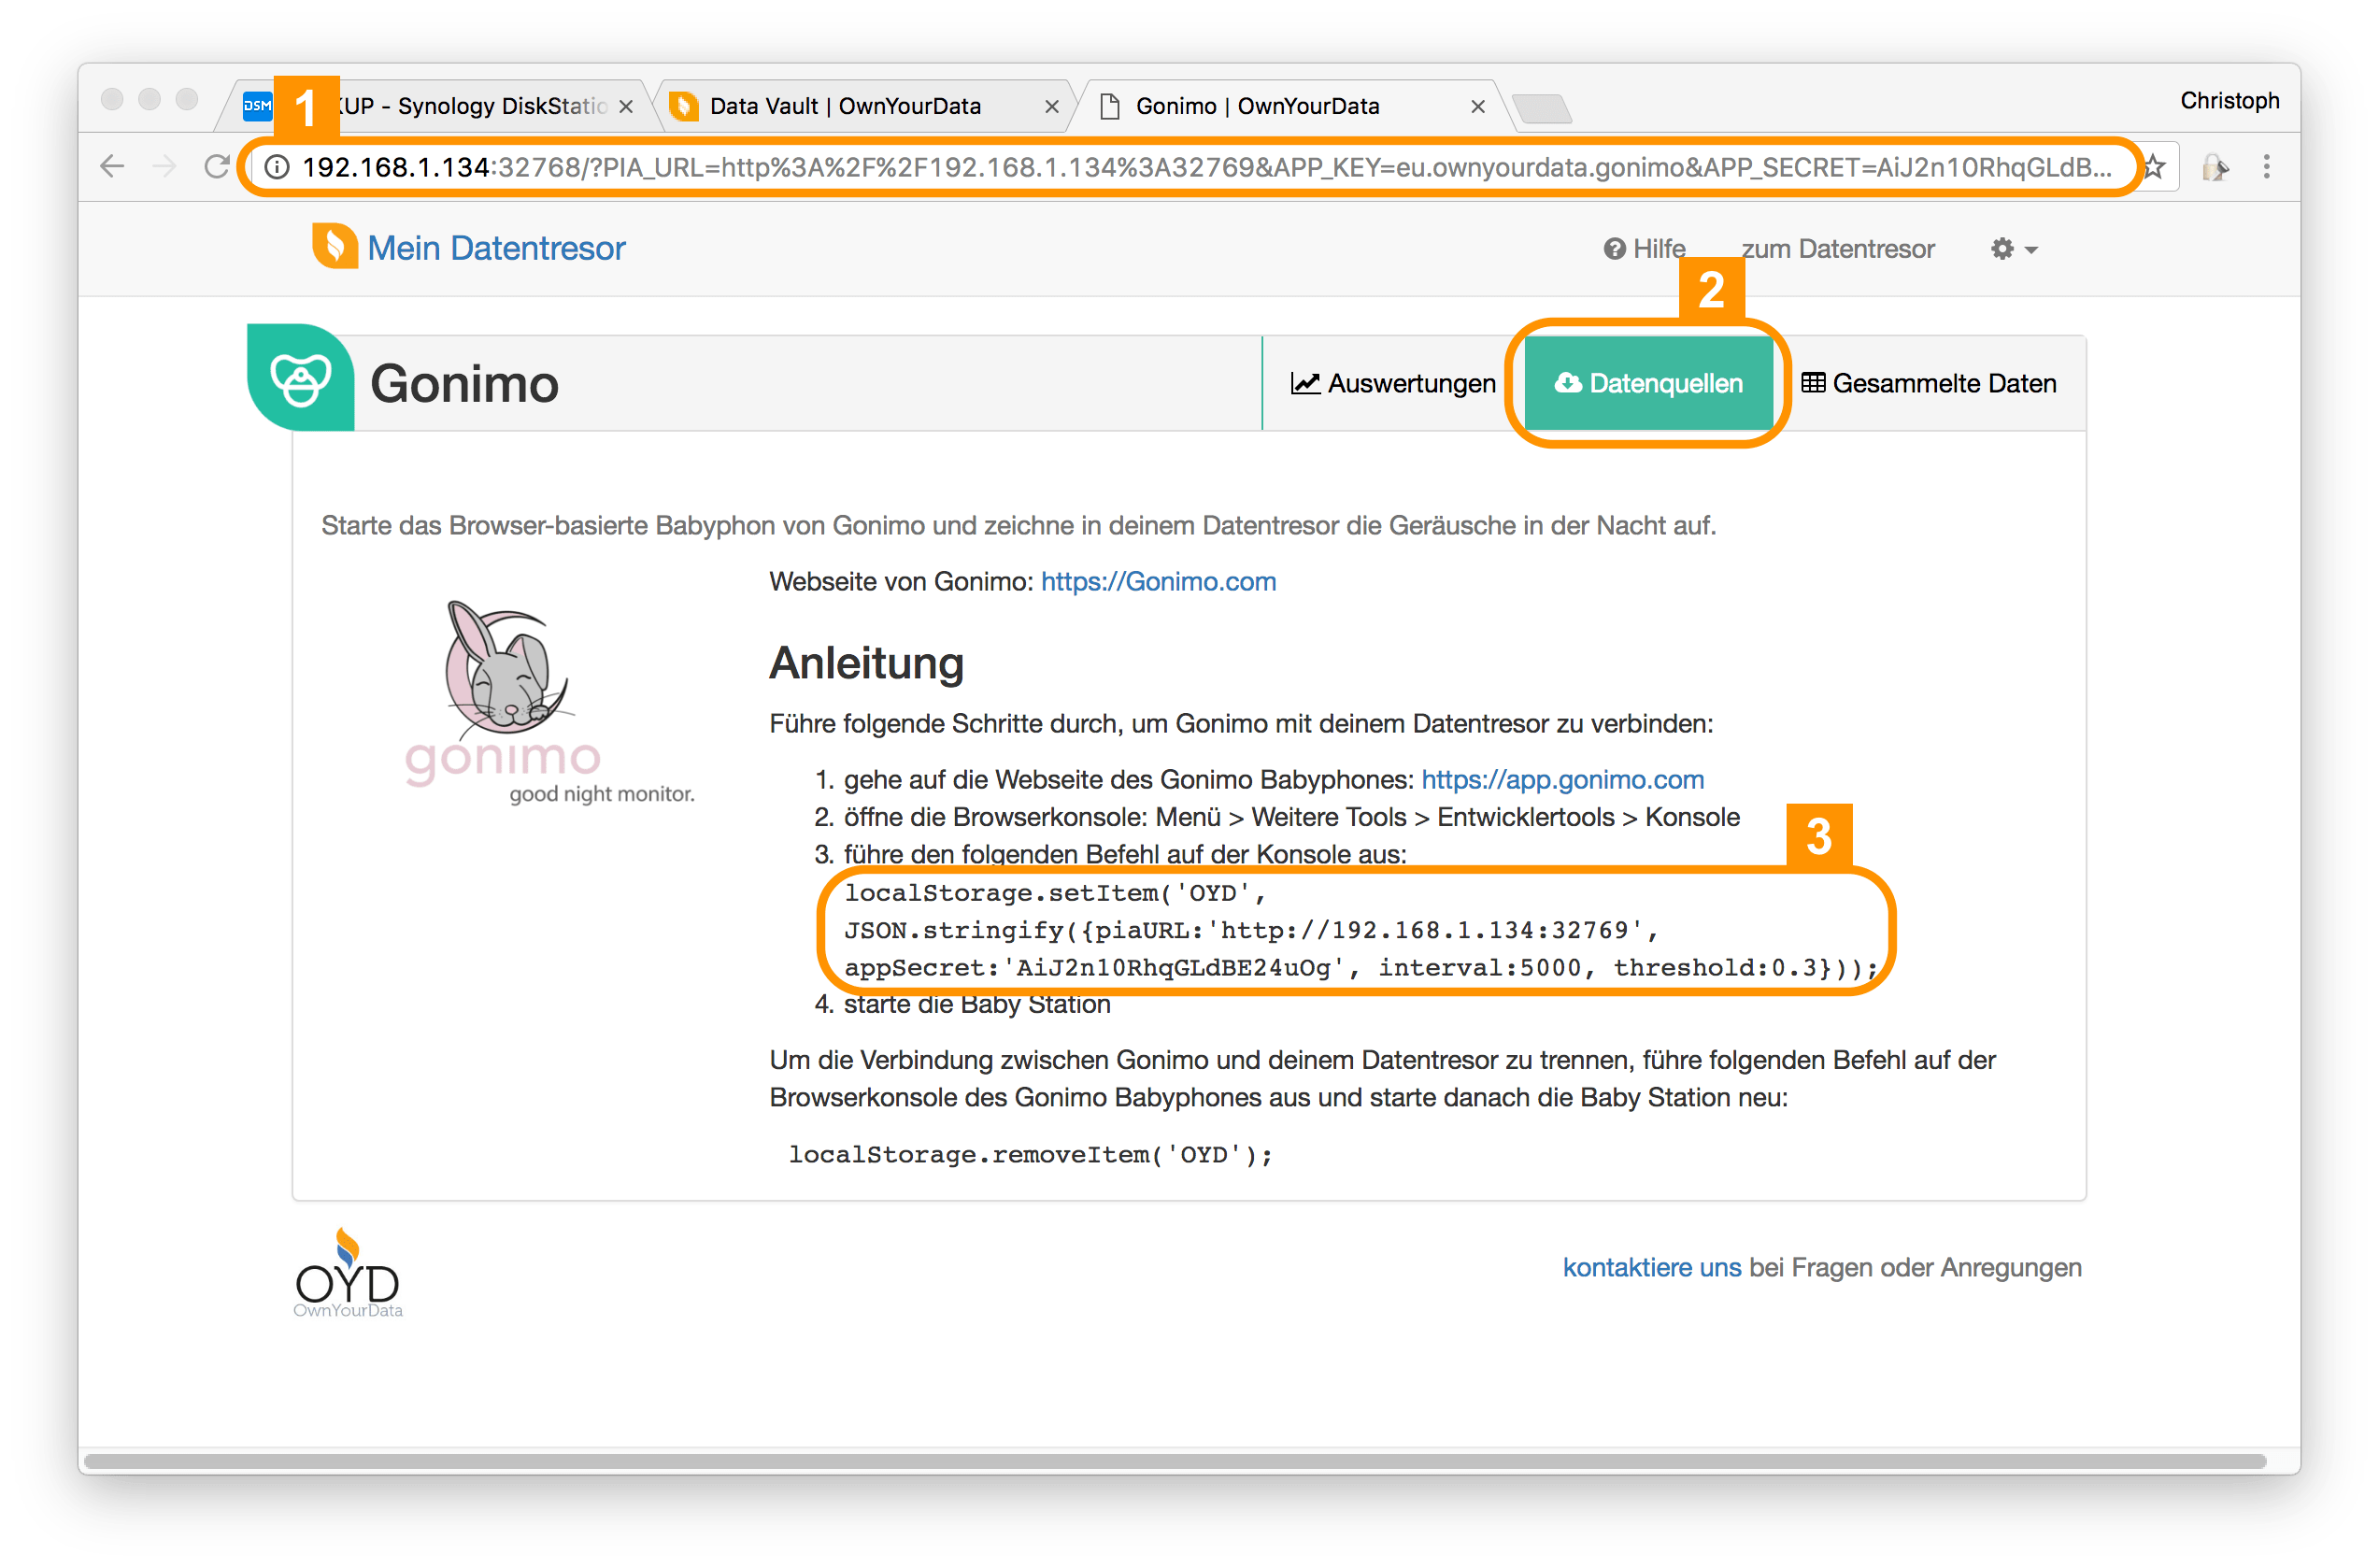Click the site info icon in address bar
This screenshot has height=1568, width=2379.
(x=277, y=167)
